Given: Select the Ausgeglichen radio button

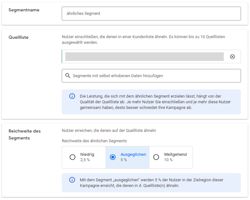Looking at the screenshot, I should (x=113, y=157).
